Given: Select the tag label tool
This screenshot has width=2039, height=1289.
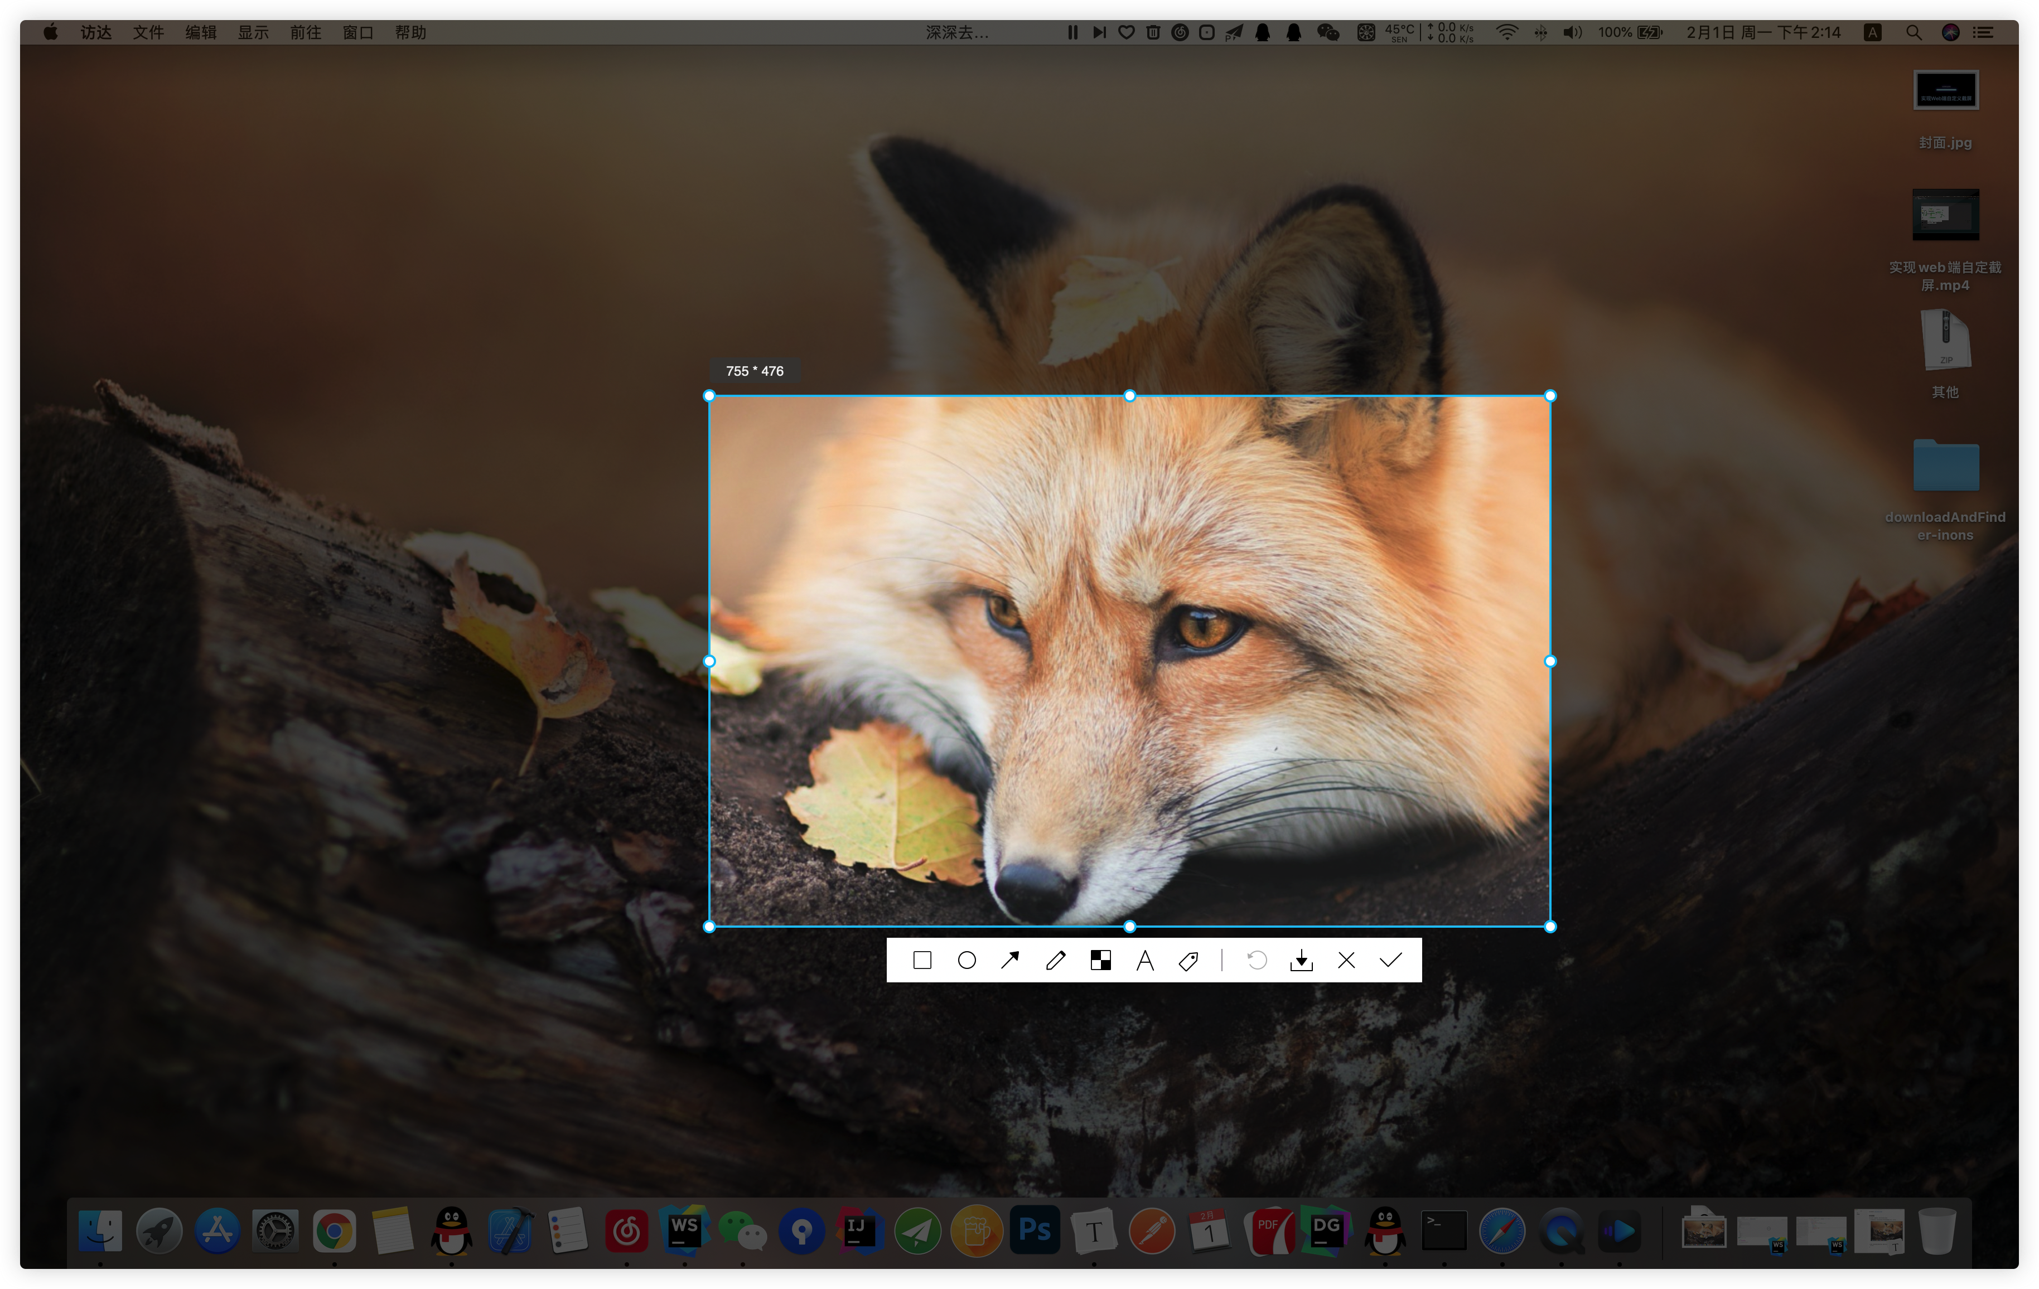Looking at the screenshot, I should pos(1189,960).
